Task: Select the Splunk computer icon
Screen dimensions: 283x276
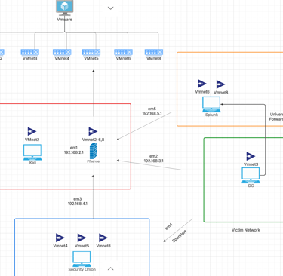Action: pyautogui.click(x=211, y=104)
